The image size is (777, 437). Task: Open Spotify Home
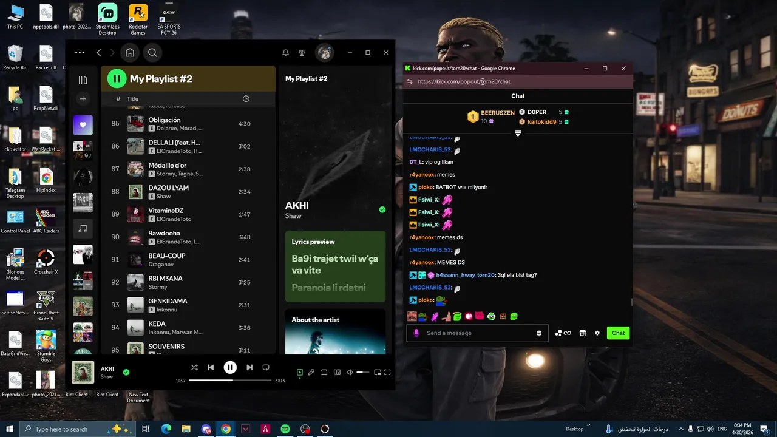pos(130,53)
